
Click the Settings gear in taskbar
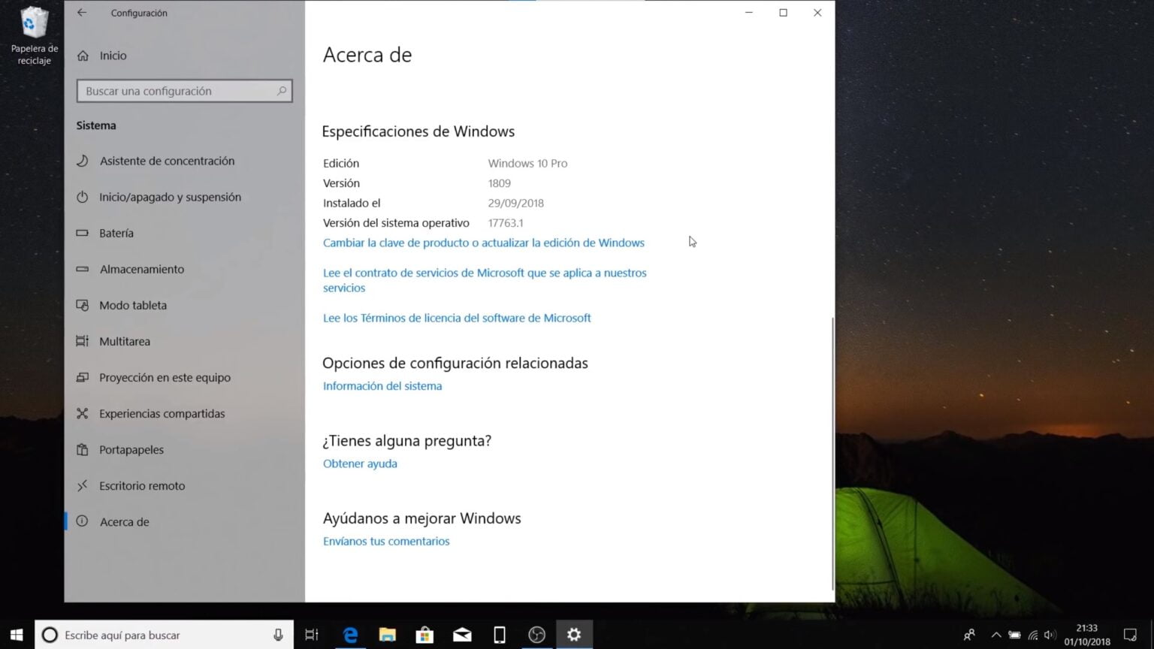click(x=574, y=635)
